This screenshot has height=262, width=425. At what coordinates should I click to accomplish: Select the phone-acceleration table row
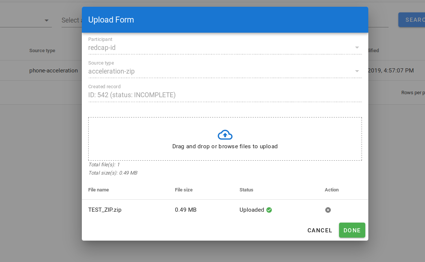click(x=54, y=70)
